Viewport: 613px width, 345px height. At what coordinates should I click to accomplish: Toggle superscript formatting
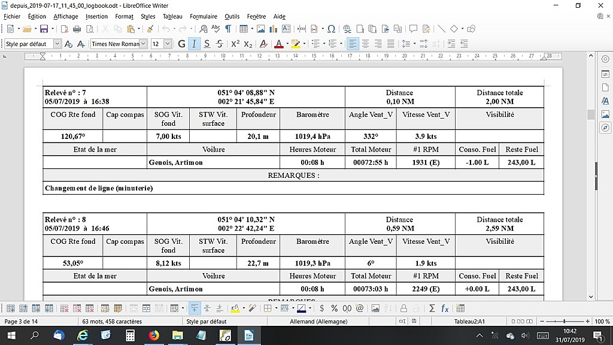tap(235, 44)
